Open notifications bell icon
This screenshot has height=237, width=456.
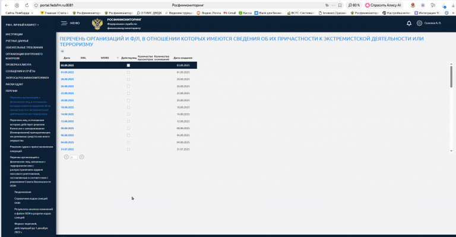[x=409, y=23]
